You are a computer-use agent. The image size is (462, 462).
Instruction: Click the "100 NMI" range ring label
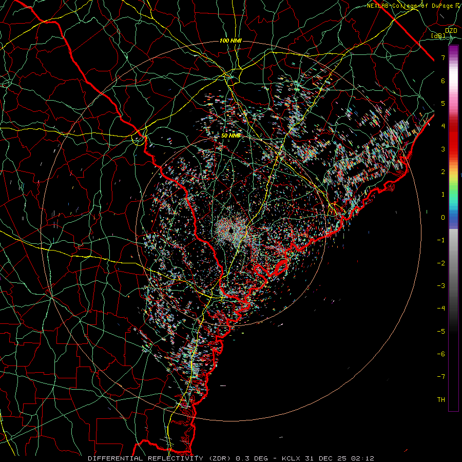(230, 41)
